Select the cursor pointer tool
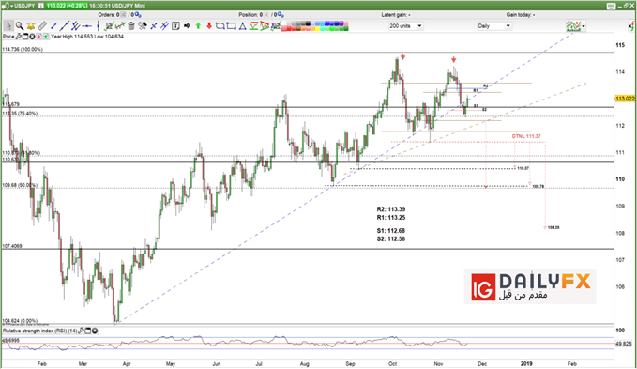Viewport: 637px width, 369px height. 8,26
